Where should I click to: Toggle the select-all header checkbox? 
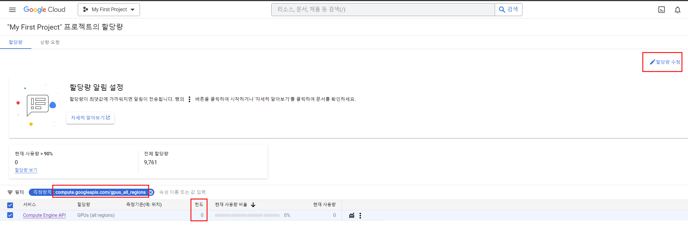[x=10, y=205]
